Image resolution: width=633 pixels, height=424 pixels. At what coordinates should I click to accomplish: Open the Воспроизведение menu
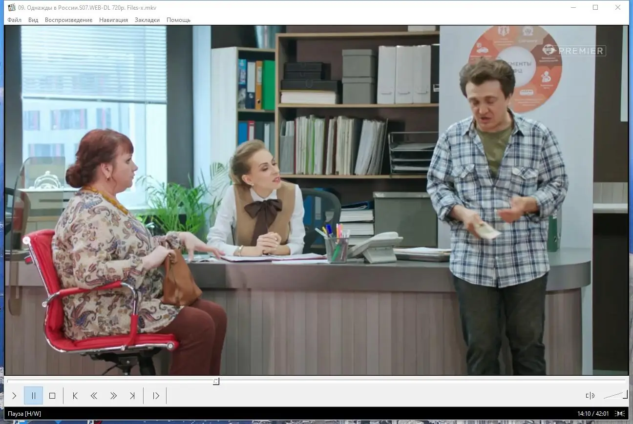68,20
